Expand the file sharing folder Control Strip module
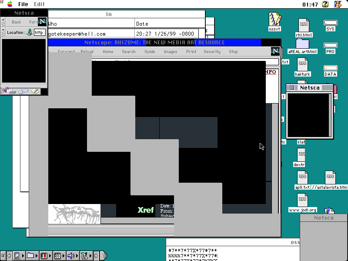This screenshot has height=261, width=348. pyautogui.click(x=31, y=256)
